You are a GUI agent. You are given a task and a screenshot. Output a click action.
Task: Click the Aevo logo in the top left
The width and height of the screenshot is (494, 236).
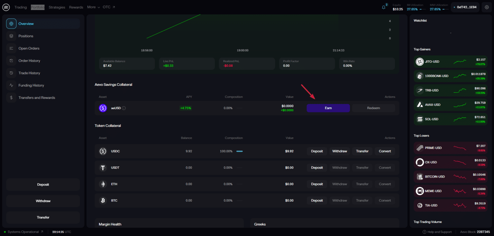click(6, 7)
